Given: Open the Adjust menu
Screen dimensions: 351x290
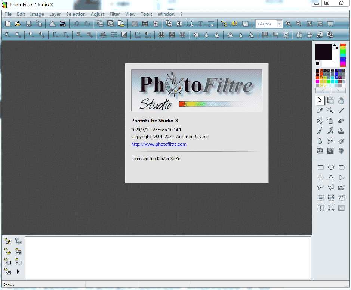Looking at the screenshot, I should [97, 14].
